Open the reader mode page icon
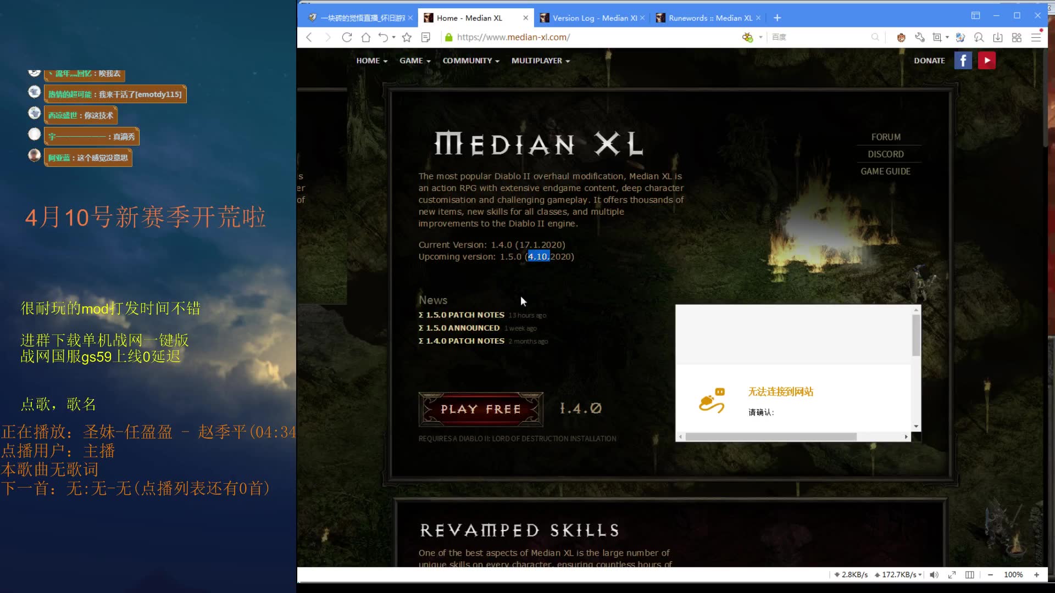Viewport: 1055px width, 593px height. 425,37
